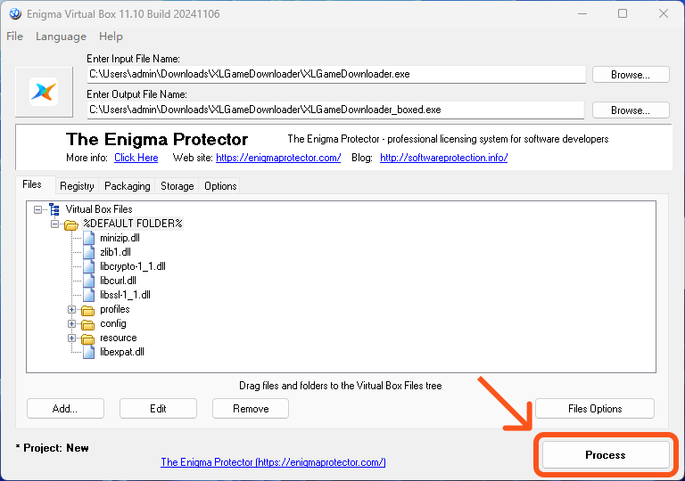Browse for the output file
685x481 pixels.
[x=631, y=110]
